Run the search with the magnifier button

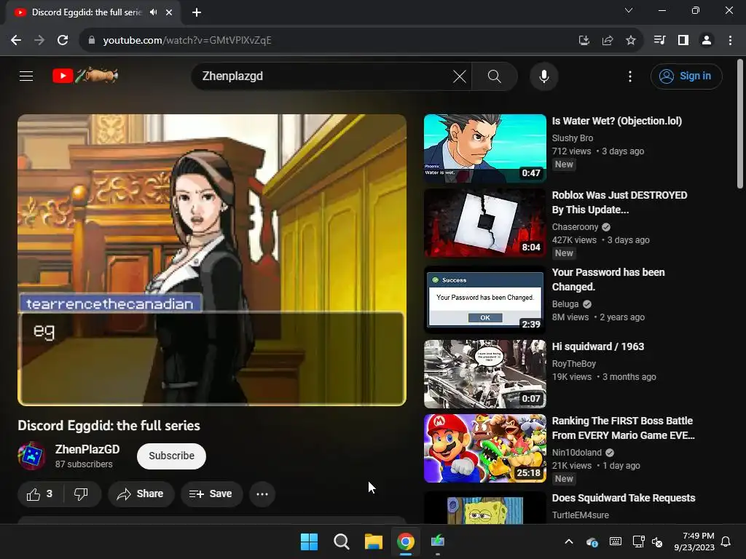(x=495, y=76)
